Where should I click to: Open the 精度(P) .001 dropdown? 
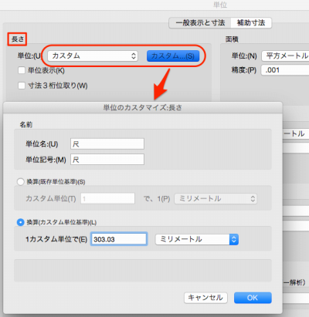click(285, 70)
